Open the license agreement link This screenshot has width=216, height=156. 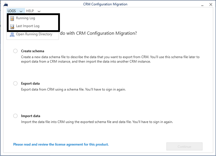(x=61, y=144)
